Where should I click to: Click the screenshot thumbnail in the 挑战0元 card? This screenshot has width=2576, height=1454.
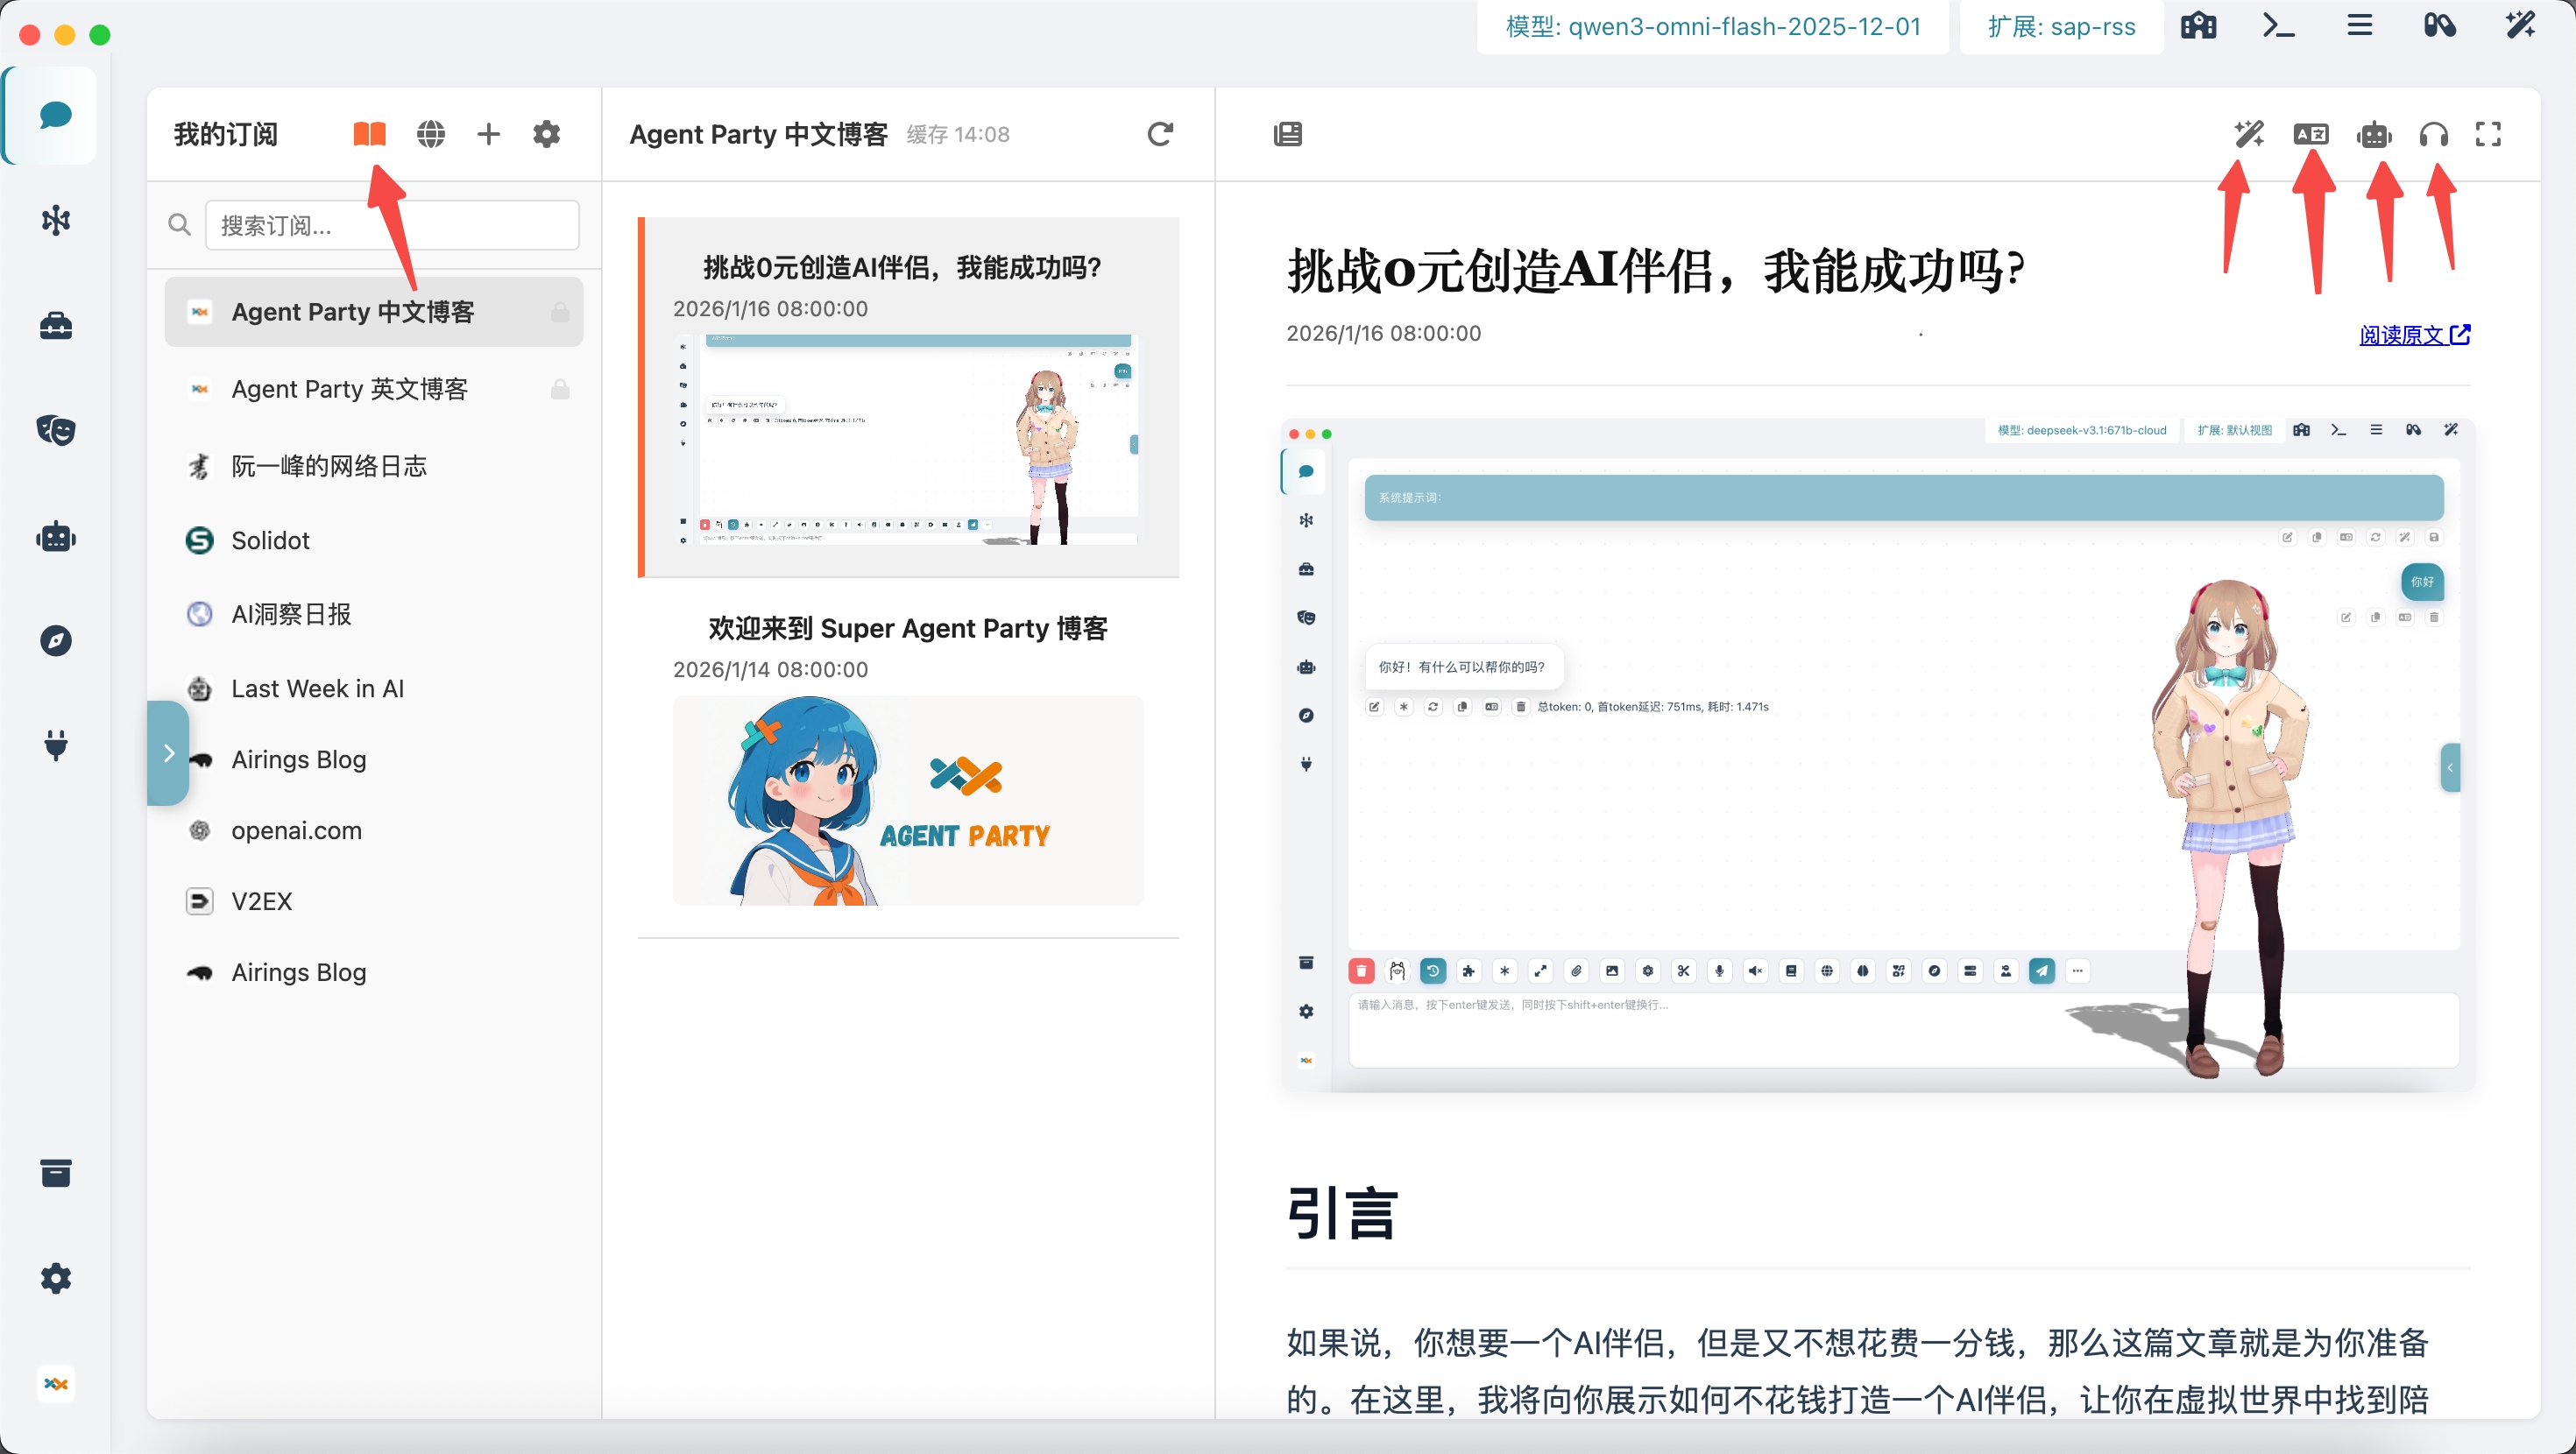(x=908, y=440)
